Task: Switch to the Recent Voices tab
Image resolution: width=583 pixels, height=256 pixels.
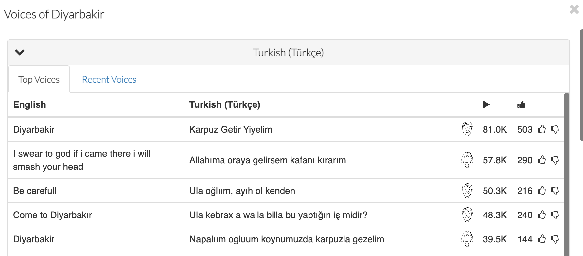Action: coord(109,80)
